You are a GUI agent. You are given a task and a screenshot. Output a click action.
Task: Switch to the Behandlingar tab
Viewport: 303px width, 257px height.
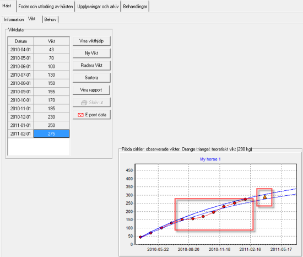[x=135, y=7]
